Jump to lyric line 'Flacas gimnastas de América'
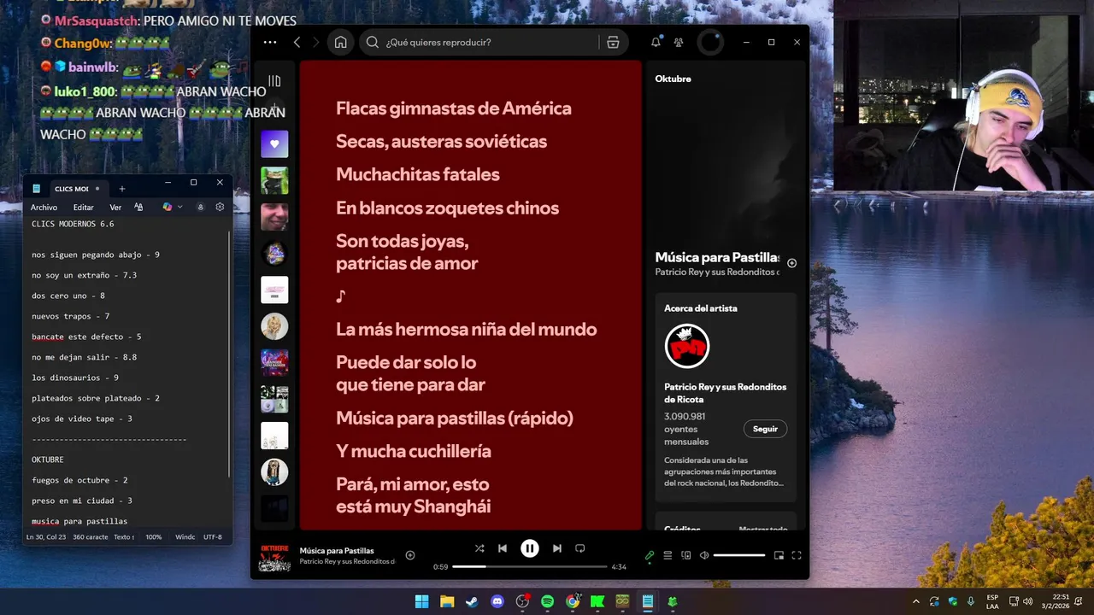This screenshot has height=615, width=1094. pos(454,108)
